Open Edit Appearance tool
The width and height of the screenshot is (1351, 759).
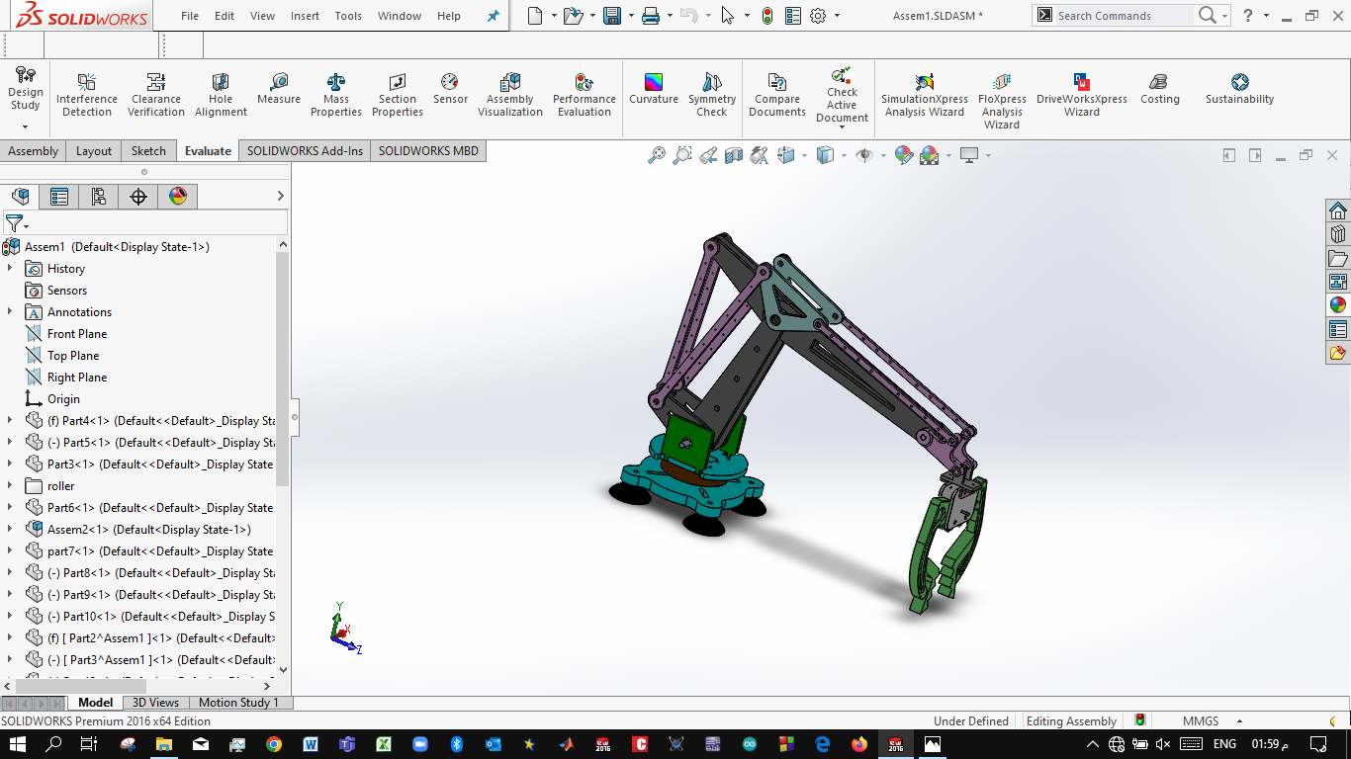click(x=903, y=155)
